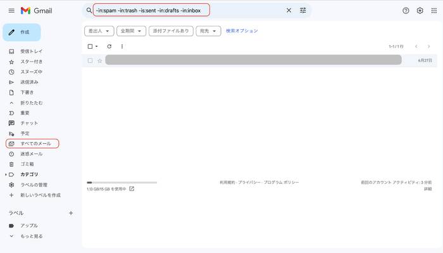Open the 差出人 sender filter dropdown

(x=99, y=31)
